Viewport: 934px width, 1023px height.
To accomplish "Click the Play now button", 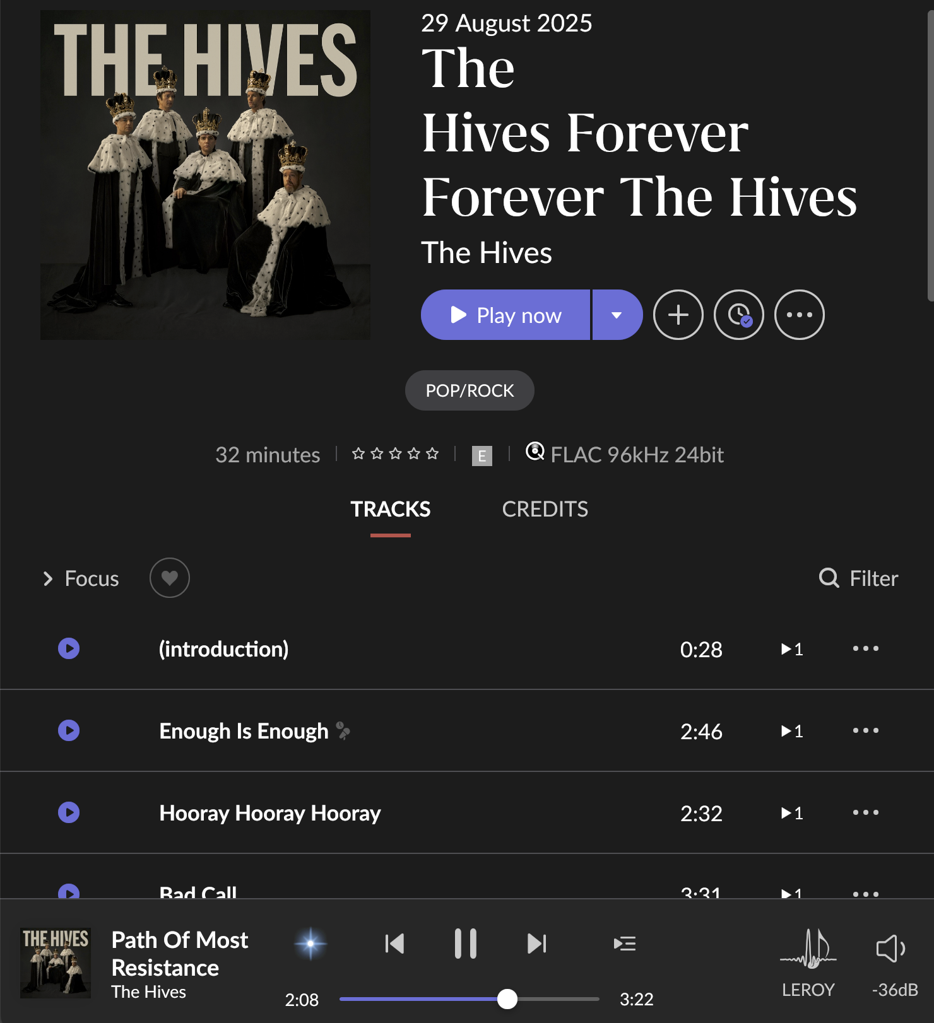I will coord(505,315).
